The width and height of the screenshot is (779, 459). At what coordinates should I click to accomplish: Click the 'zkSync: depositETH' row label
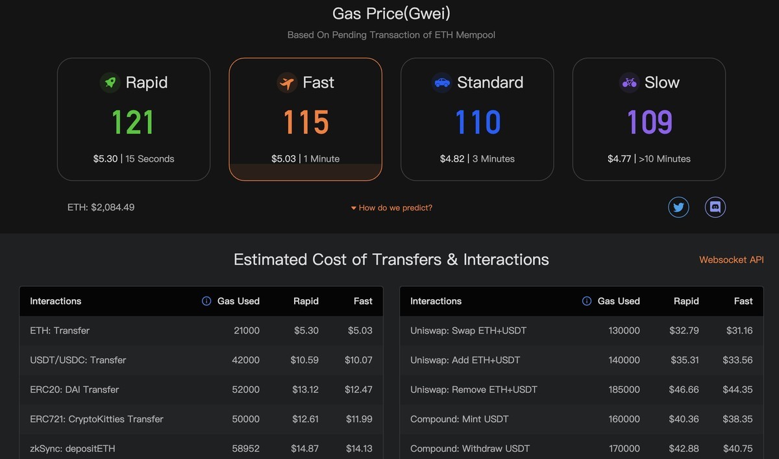pos(73,449)
